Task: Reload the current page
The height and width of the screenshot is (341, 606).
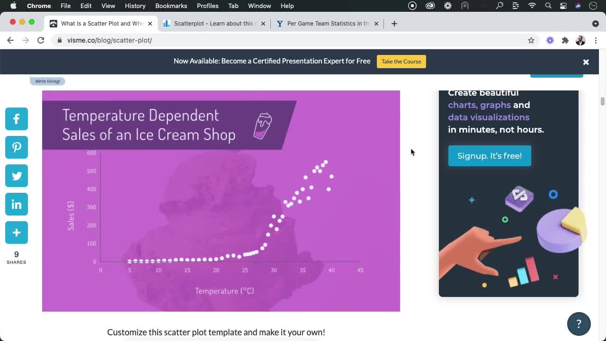Action: pos(41,40)
